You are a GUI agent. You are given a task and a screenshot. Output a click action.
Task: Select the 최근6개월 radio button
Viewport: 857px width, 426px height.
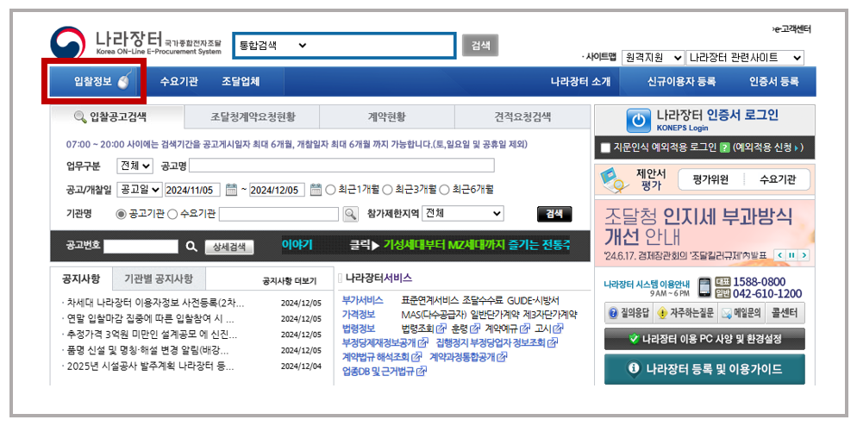[444, 190]
